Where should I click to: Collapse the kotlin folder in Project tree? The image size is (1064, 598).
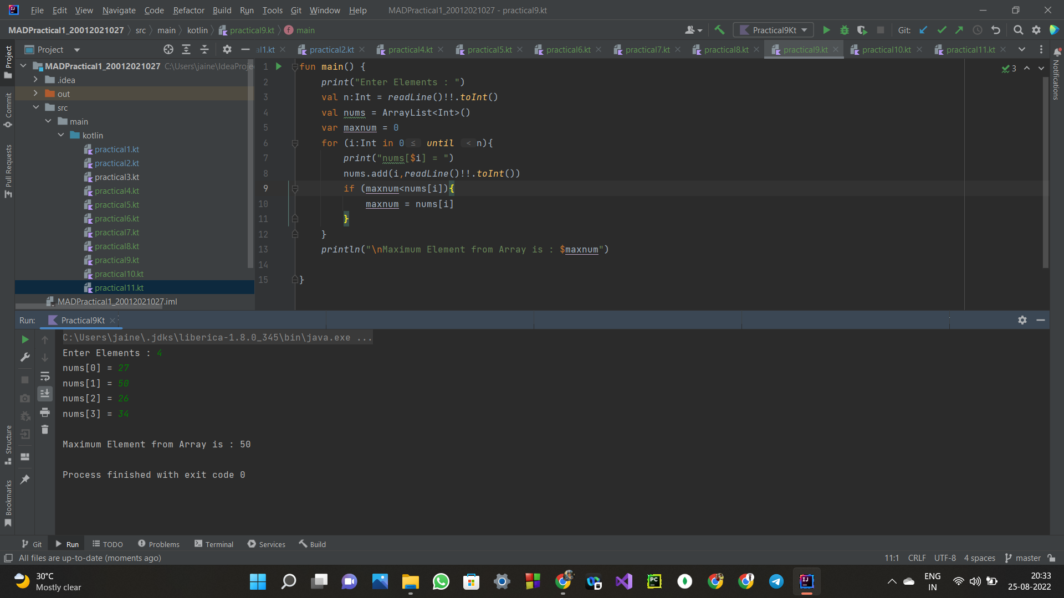(x=61, y=135)
